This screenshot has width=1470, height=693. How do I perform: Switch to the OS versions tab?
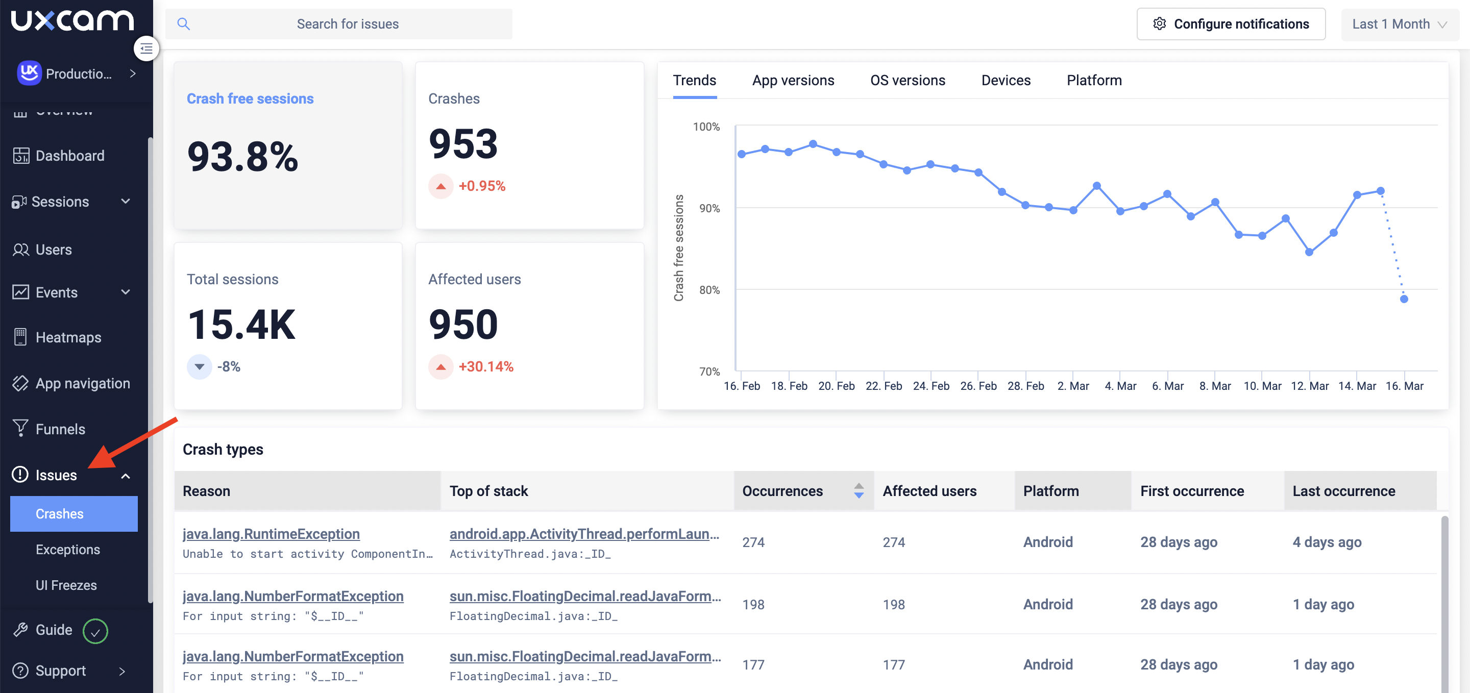[x=908, y=81]
